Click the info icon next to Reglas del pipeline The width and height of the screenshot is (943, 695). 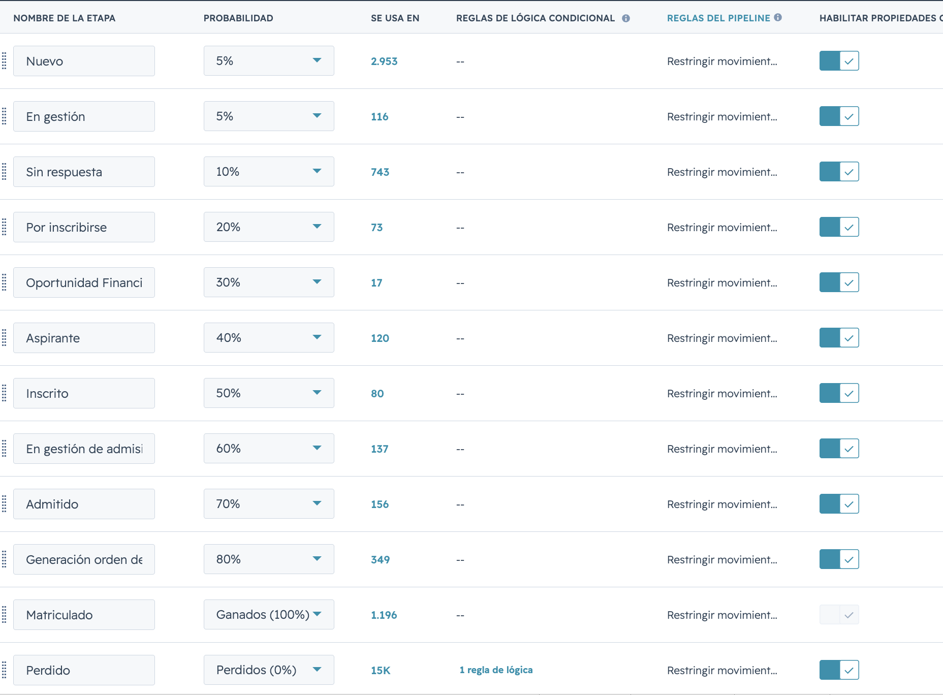(778, 17)
